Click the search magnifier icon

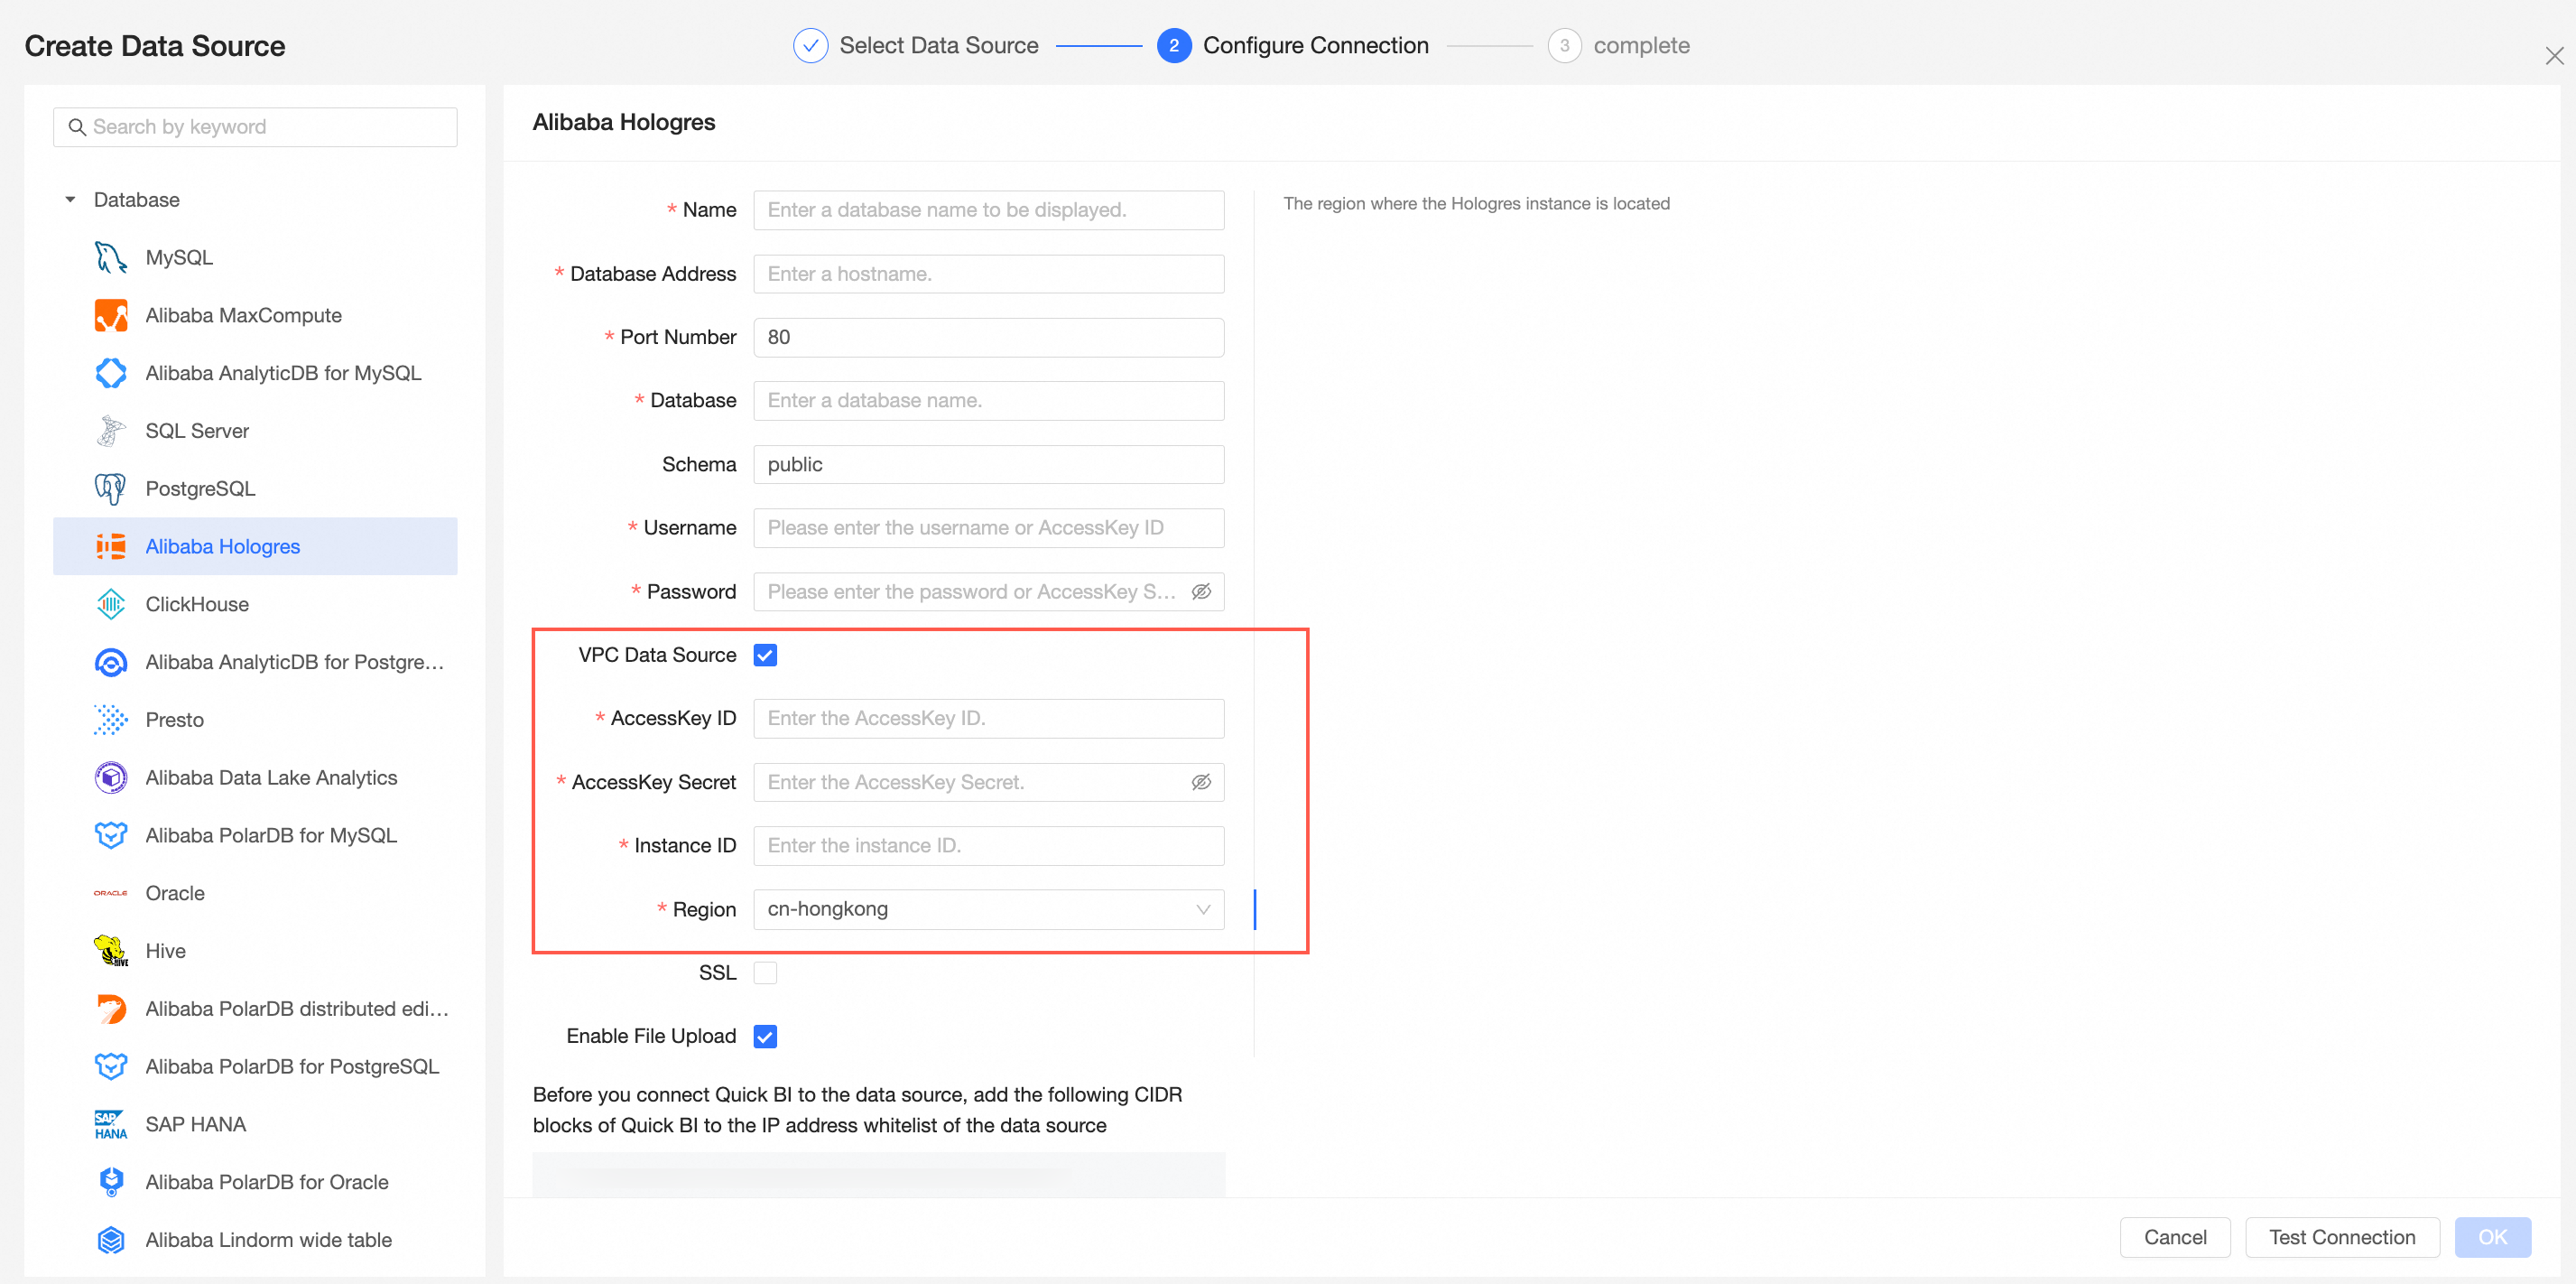pyautogui.click(x=77, y=127)
